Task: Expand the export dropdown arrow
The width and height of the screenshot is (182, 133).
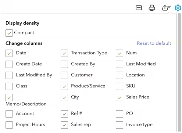Action: click(169, 7)
